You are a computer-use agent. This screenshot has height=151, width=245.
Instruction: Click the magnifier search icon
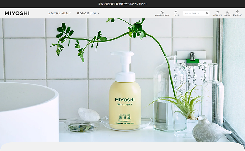tap(207, 13)
